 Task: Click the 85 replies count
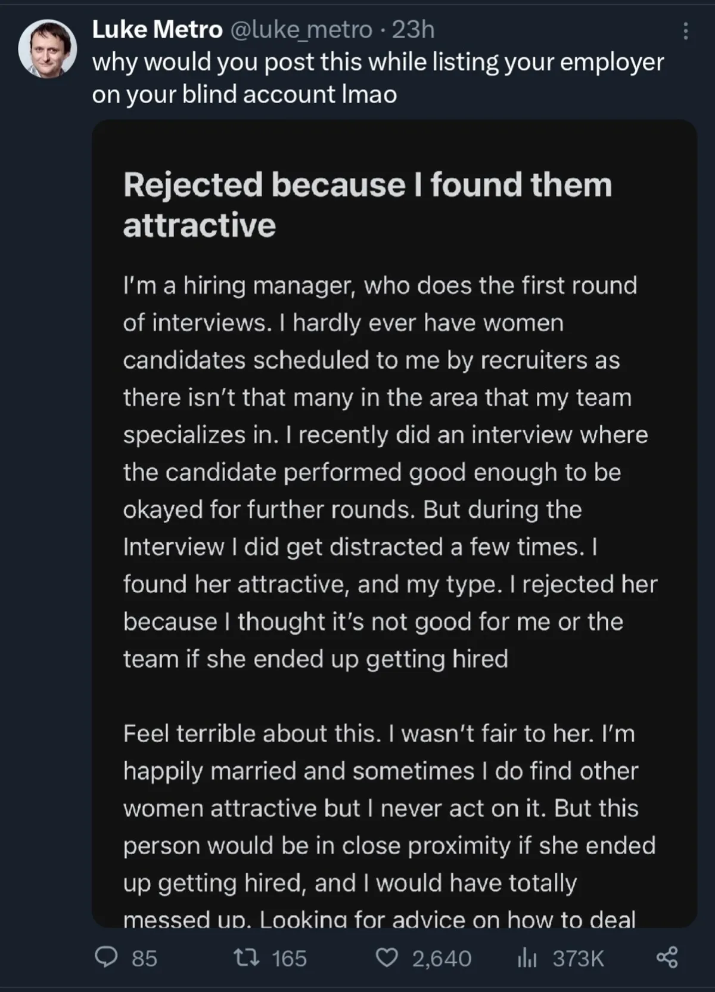pos(144,959)
